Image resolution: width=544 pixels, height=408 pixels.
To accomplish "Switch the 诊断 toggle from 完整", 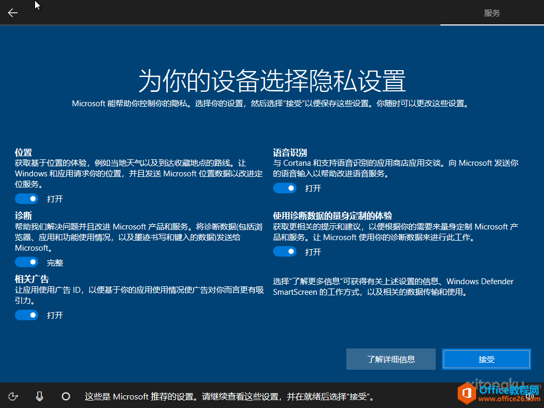I will 27,262.
